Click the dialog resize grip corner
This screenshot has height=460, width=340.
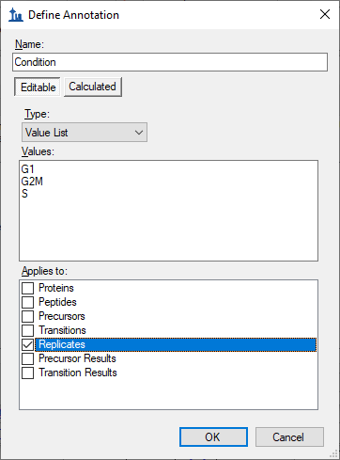click(x=334, y=454)
